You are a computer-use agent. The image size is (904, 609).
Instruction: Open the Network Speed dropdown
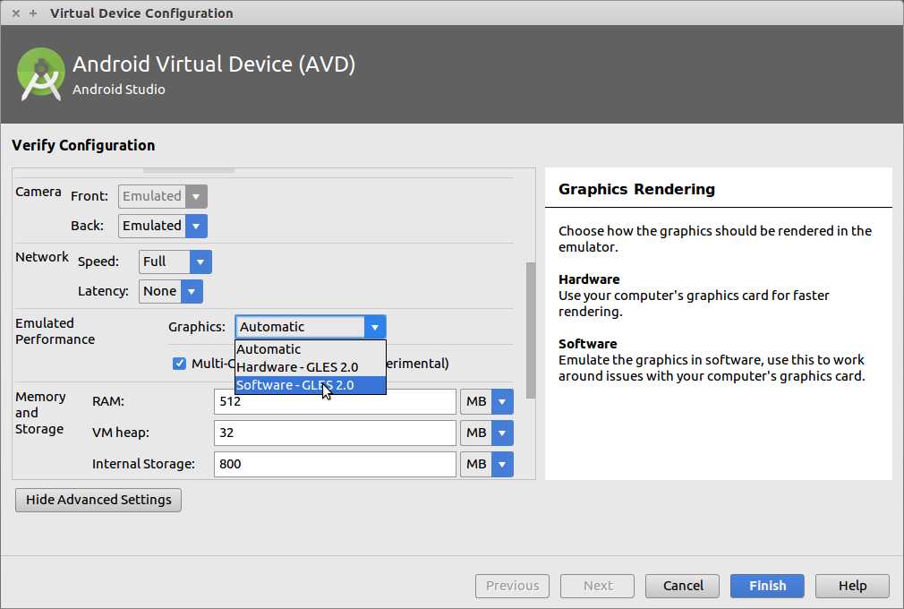coord(175,262)
